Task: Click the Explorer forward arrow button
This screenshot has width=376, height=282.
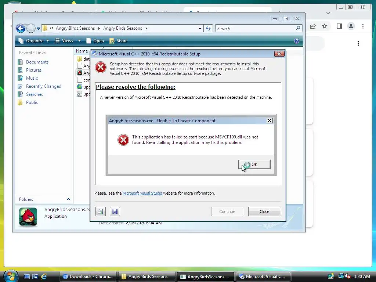Action: (31, 29)
